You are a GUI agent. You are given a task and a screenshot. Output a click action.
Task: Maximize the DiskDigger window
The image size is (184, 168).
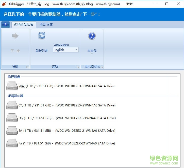167,4
